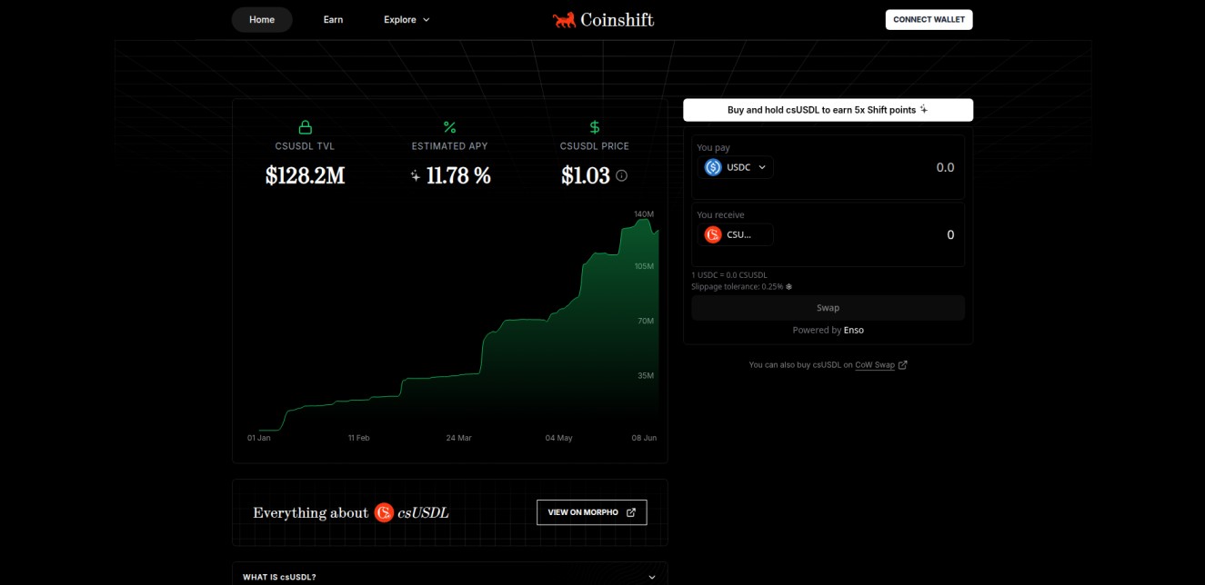1205x585 pixels.
Task: Click the chevron on the WHAT IS csUSDL? row
Action: pos(651,577)
